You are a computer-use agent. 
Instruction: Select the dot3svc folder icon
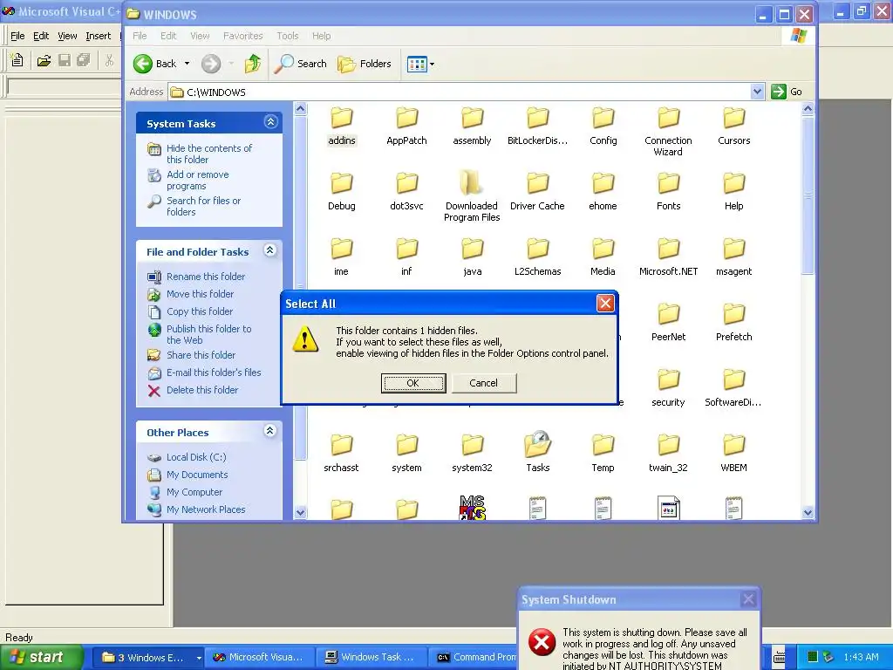click(x=406, y=183)
